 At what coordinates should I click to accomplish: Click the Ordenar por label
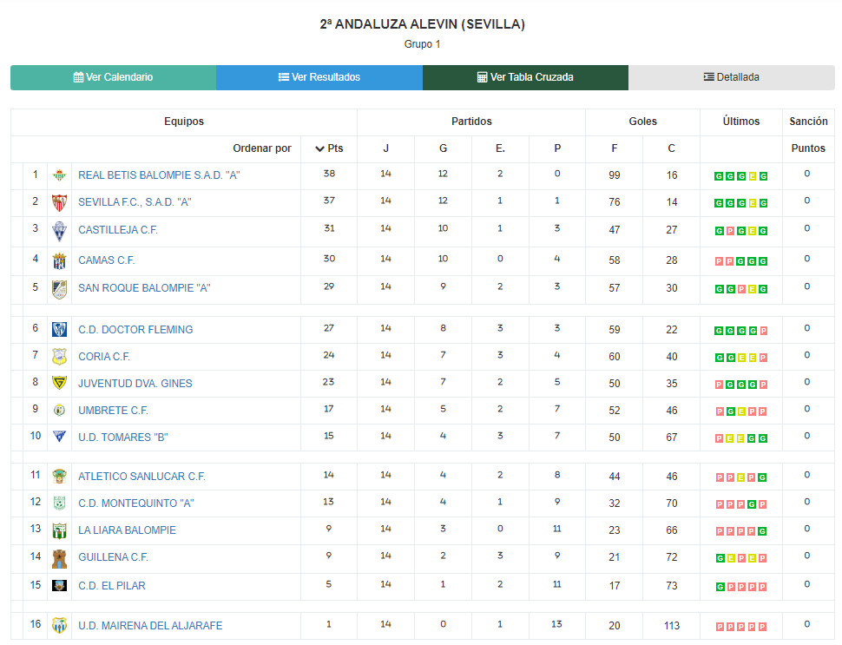(x=262, y=148)
